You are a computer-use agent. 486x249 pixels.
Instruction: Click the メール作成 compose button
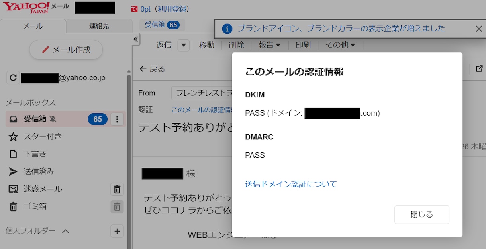(66, 50)
